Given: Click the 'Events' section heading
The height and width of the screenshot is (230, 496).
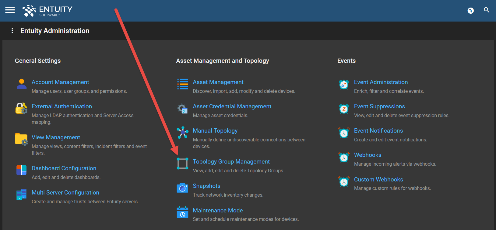Looking at the screenshot, I should tap(346, 61).
